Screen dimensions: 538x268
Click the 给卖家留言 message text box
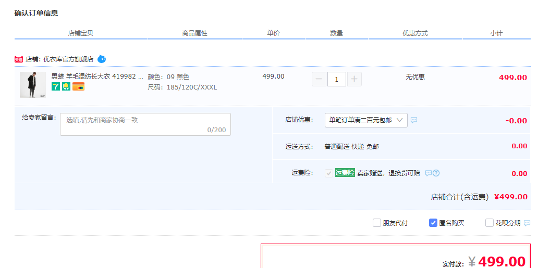pos(145,124)
